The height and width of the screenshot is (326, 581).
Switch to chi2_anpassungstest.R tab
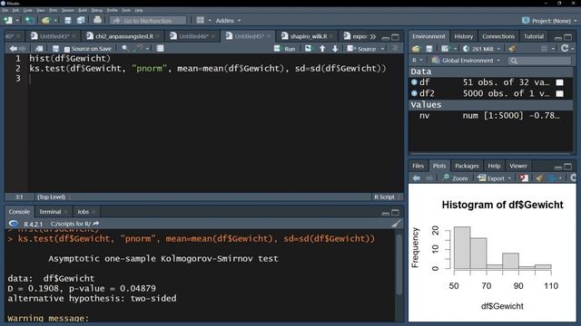pos(124,36)
